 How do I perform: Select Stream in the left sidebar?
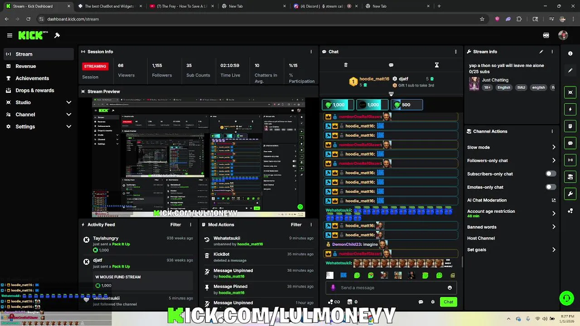click(x=39, y=54)
